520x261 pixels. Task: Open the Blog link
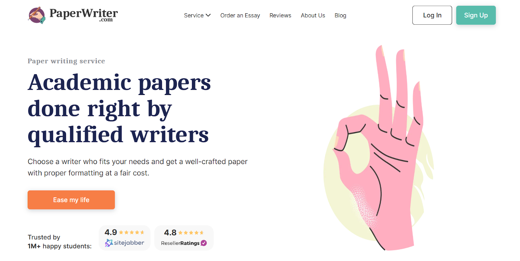click(340, 15)
